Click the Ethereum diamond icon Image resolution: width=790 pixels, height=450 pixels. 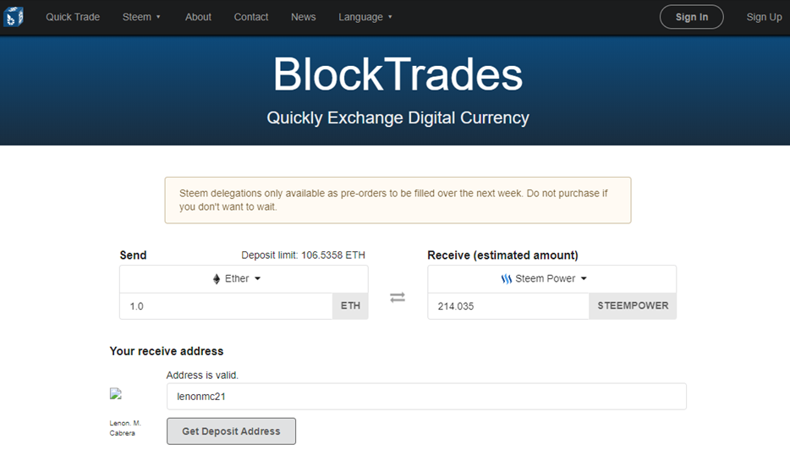click(x=217, y=279)
